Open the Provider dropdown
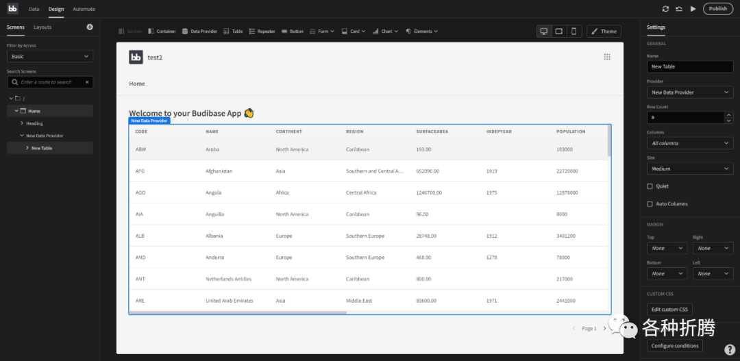Screen dimensions: 740x361 click(690, 92)
